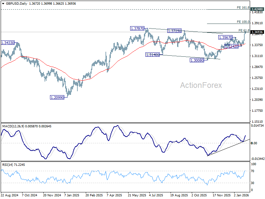Click the 1.23110 price axis value

click(257, 89)
